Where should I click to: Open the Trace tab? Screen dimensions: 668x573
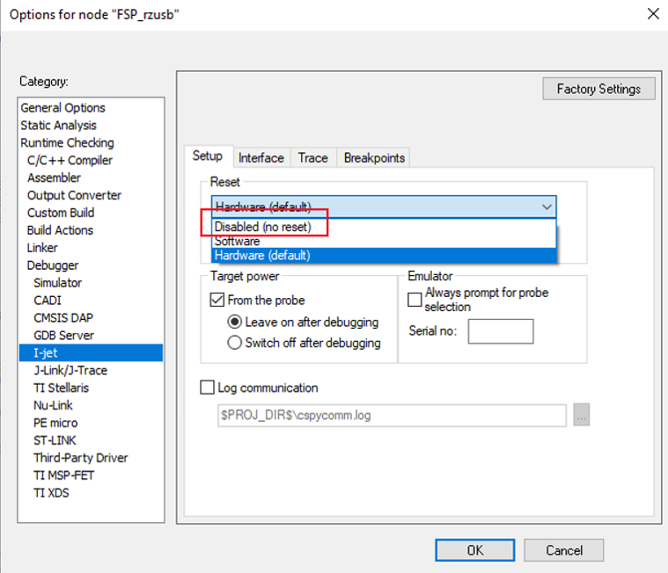(x=312, y=158)
